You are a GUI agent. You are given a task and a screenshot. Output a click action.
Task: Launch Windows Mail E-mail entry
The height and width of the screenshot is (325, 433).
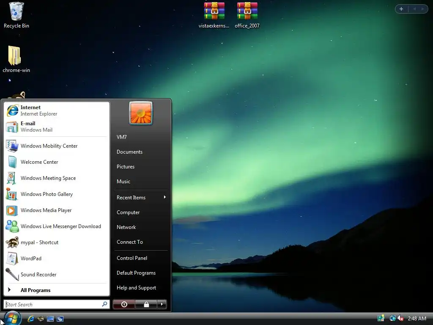click(x=57, y=127)
